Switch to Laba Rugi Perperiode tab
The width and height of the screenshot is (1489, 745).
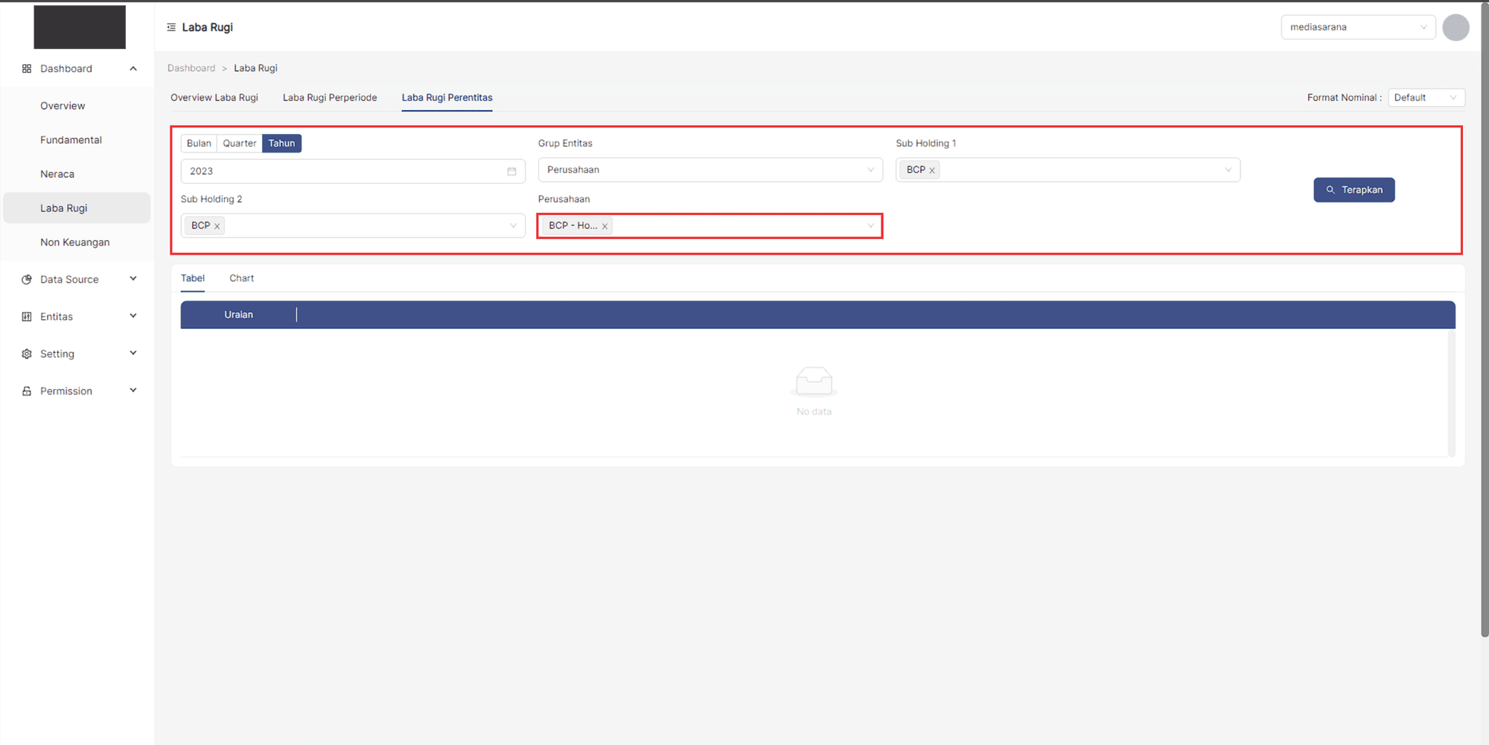pyautogui.click(x=330, y=97)
